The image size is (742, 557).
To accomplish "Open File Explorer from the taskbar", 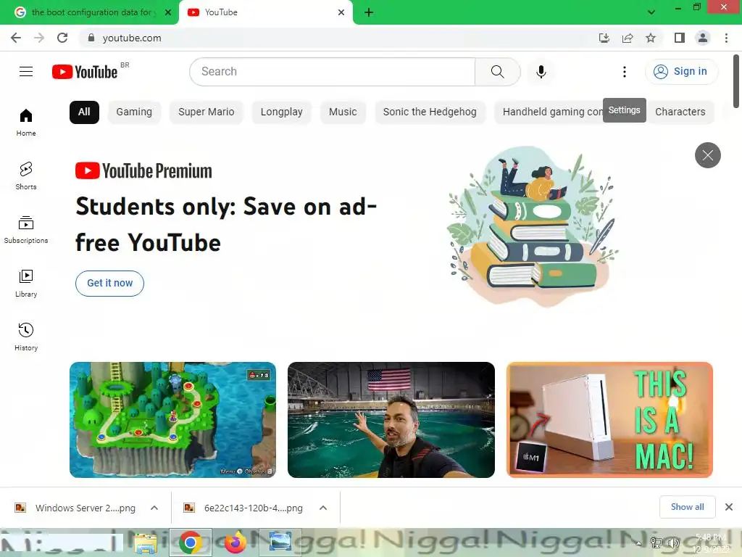I will 146,542.
